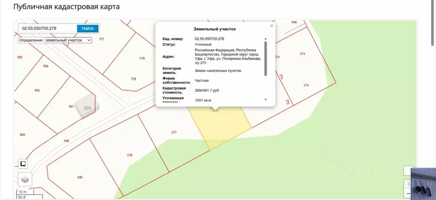Close the Земельный участок info popup

pyautogui.click(x=271, y=26)
